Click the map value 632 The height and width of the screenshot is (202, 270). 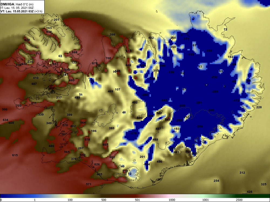coord(24,64)
